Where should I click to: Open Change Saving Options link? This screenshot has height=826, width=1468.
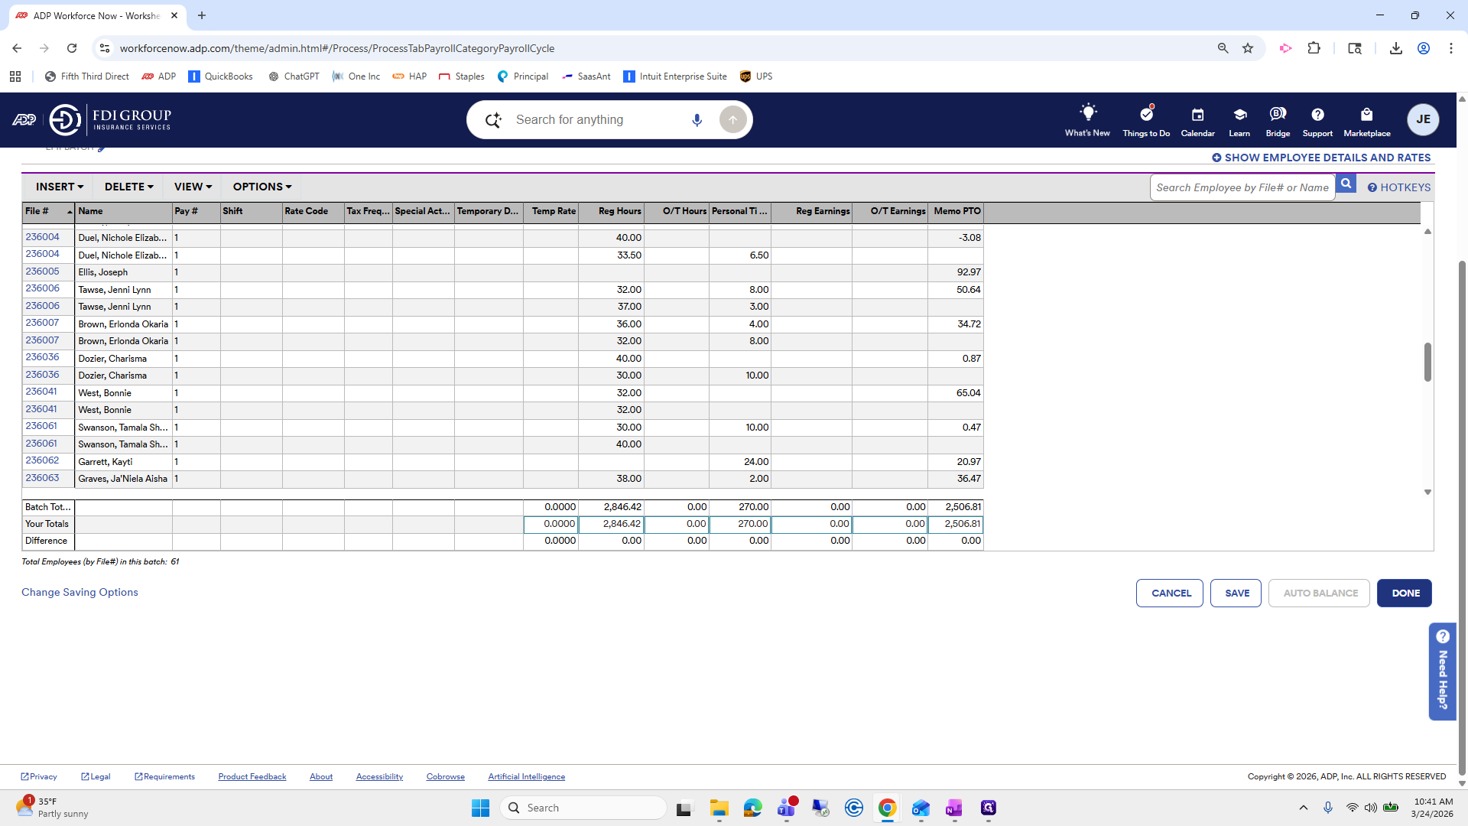[80, 592]
